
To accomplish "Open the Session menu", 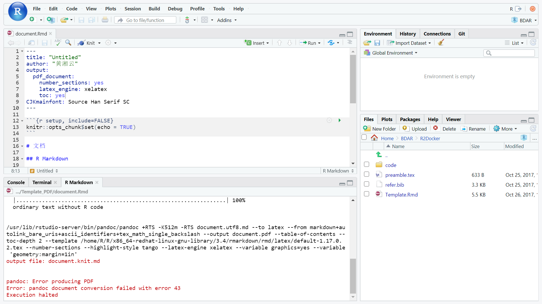I will [132, 9].
